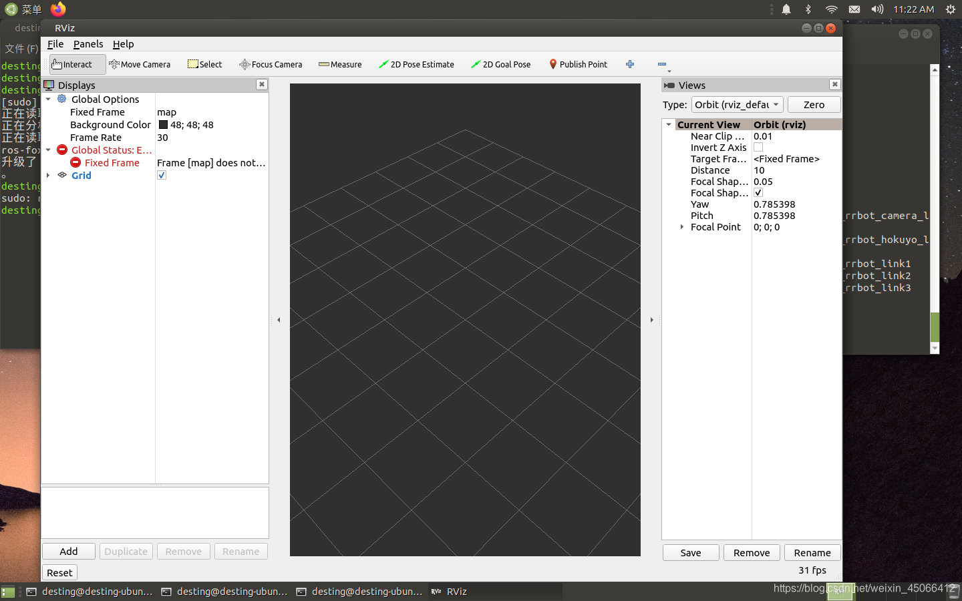Collapse the Global Status tree node
This screenshot has width=962, height=601.
pos(48,150)
